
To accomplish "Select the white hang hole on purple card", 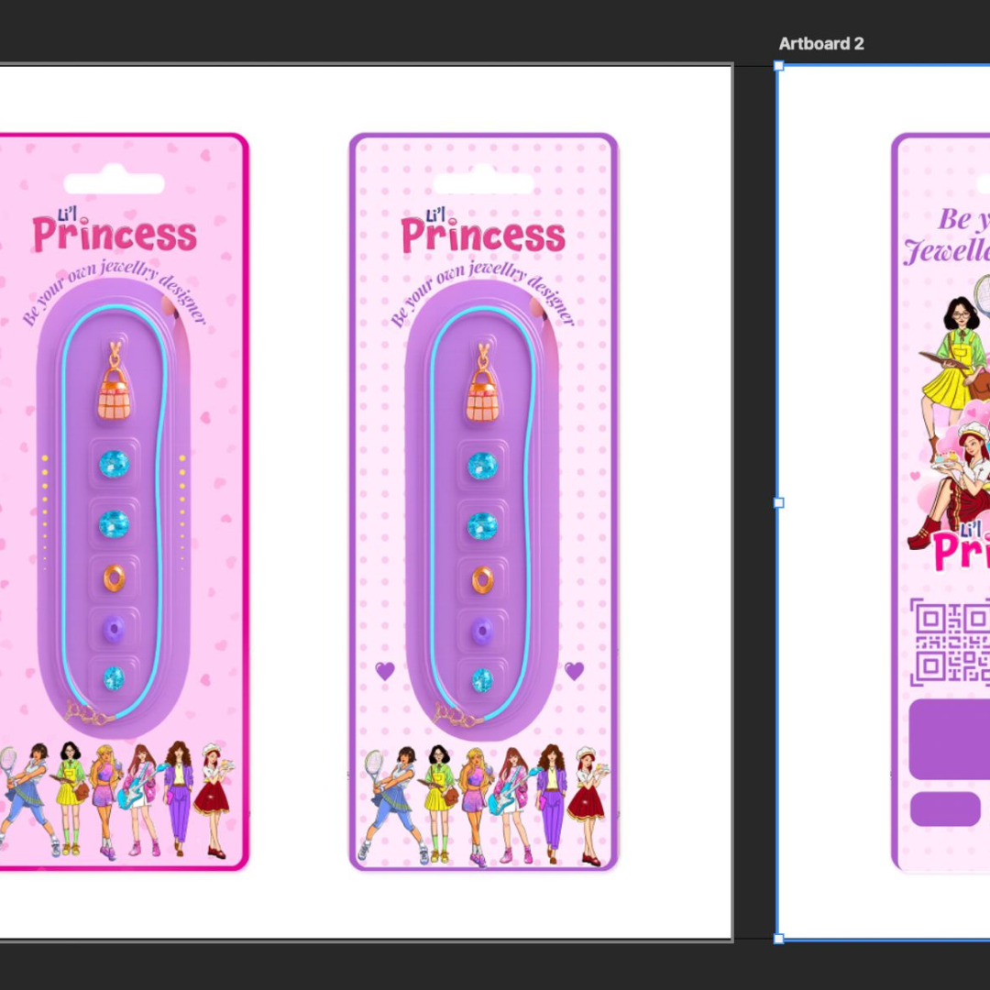I will [x=483, y=180].
